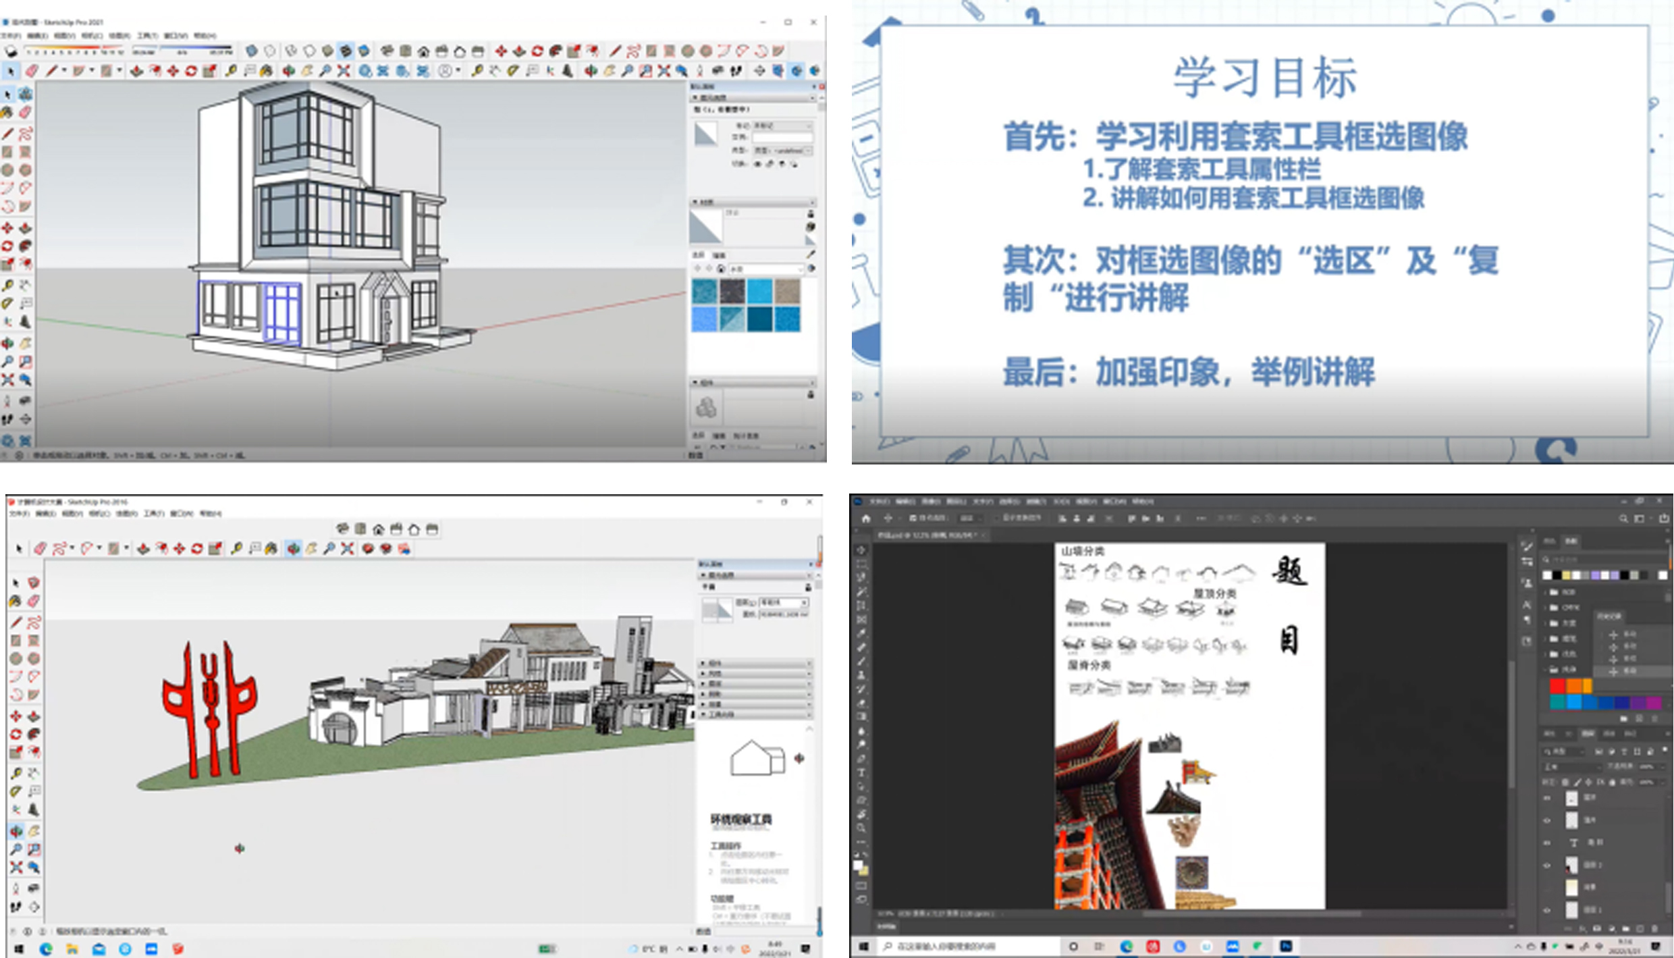Expand the first swatch folder in Photoshop's Swatches panel
Viewport: 1674px width, 958px height.
pos(1546,592)
